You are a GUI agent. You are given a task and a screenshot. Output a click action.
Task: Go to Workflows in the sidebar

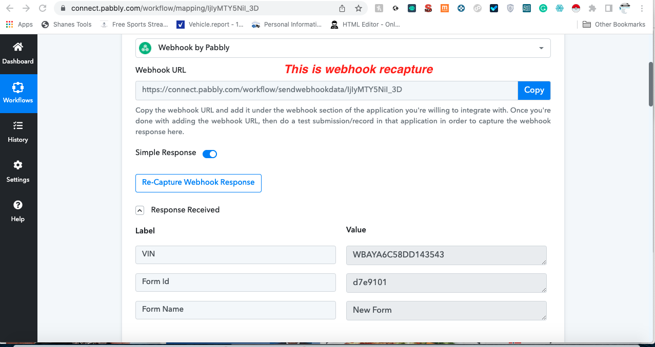pyautogui.click(x=18, y=93)
